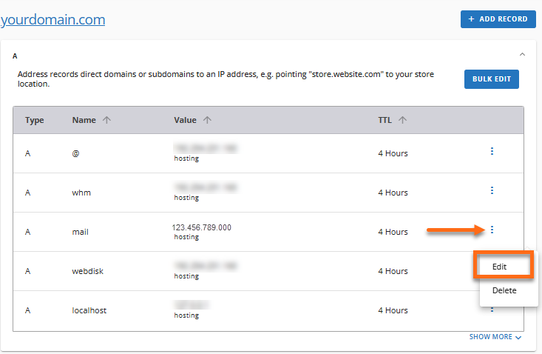Image resolution: width=542 pixels, height=354 pixels.
Task: Open the yourdomain.com link
Action: click(53, 19)
